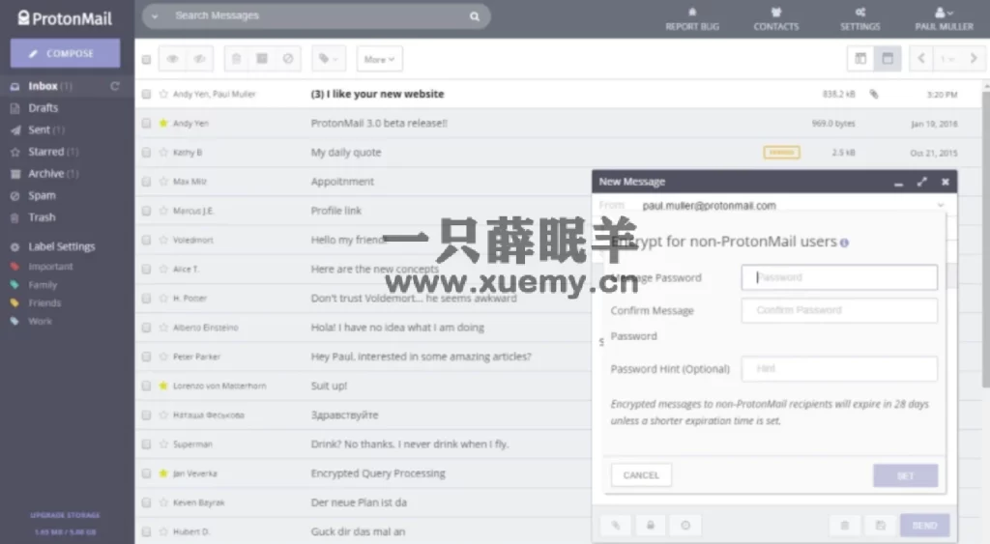Click encryption info icon
This screenshot has height=544, width=990.
click(845, 243)
